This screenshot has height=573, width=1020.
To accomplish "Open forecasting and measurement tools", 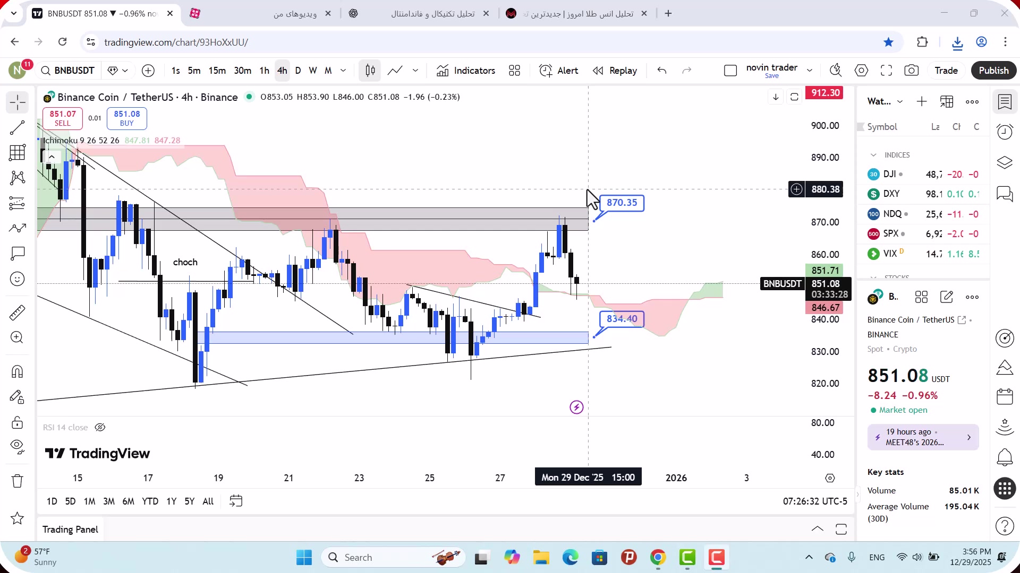I will pos(18,203).
